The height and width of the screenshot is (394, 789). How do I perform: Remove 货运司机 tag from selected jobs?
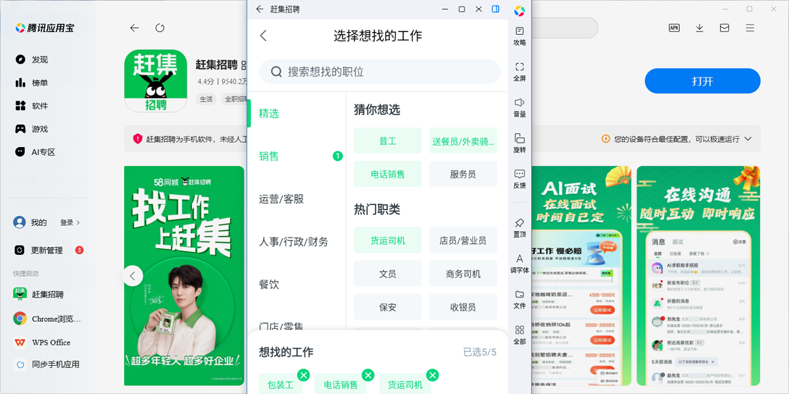(432, 375)
